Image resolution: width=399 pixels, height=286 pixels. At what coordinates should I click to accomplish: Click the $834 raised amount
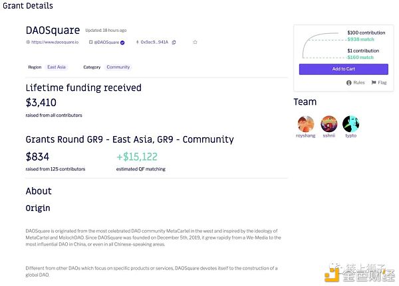[x=37, y=157]
